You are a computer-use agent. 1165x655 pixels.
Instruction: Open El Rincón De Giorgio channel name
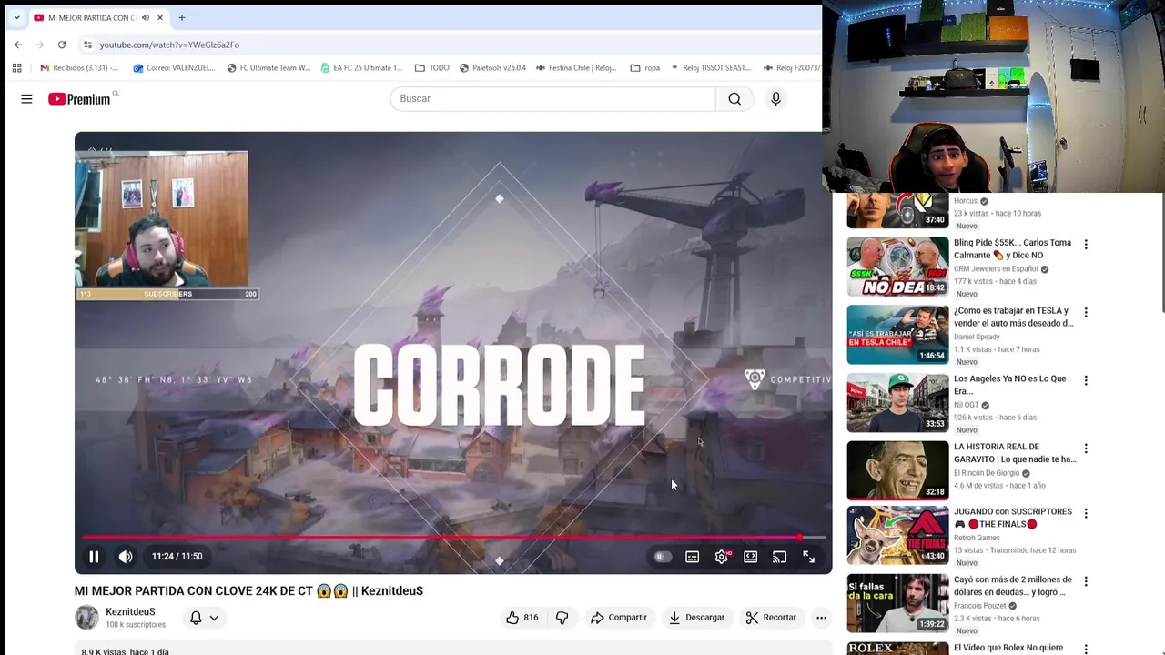pos(987,473)
